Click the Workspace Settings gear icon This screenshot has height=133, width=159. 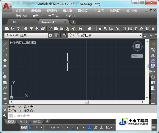pos(51,35)
